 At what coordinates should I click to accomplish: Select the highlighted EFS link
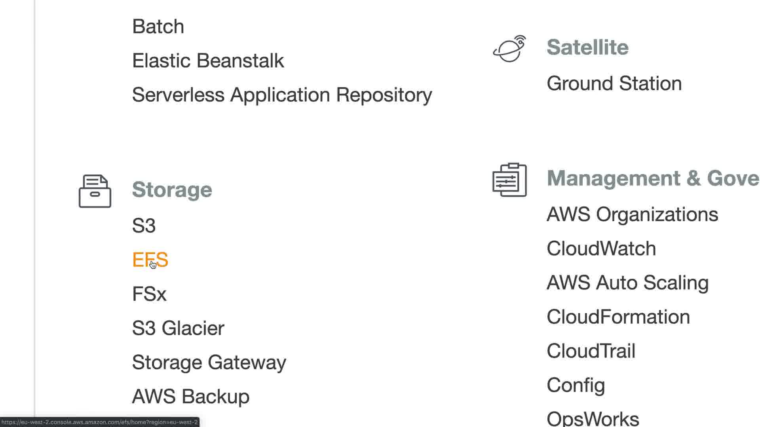(150, 260)
